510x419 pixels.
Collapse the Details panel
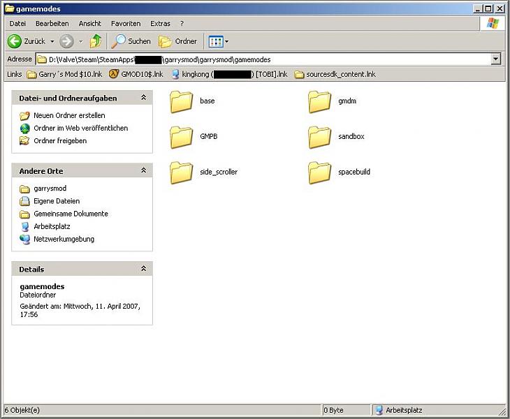[x=143, y=269]
